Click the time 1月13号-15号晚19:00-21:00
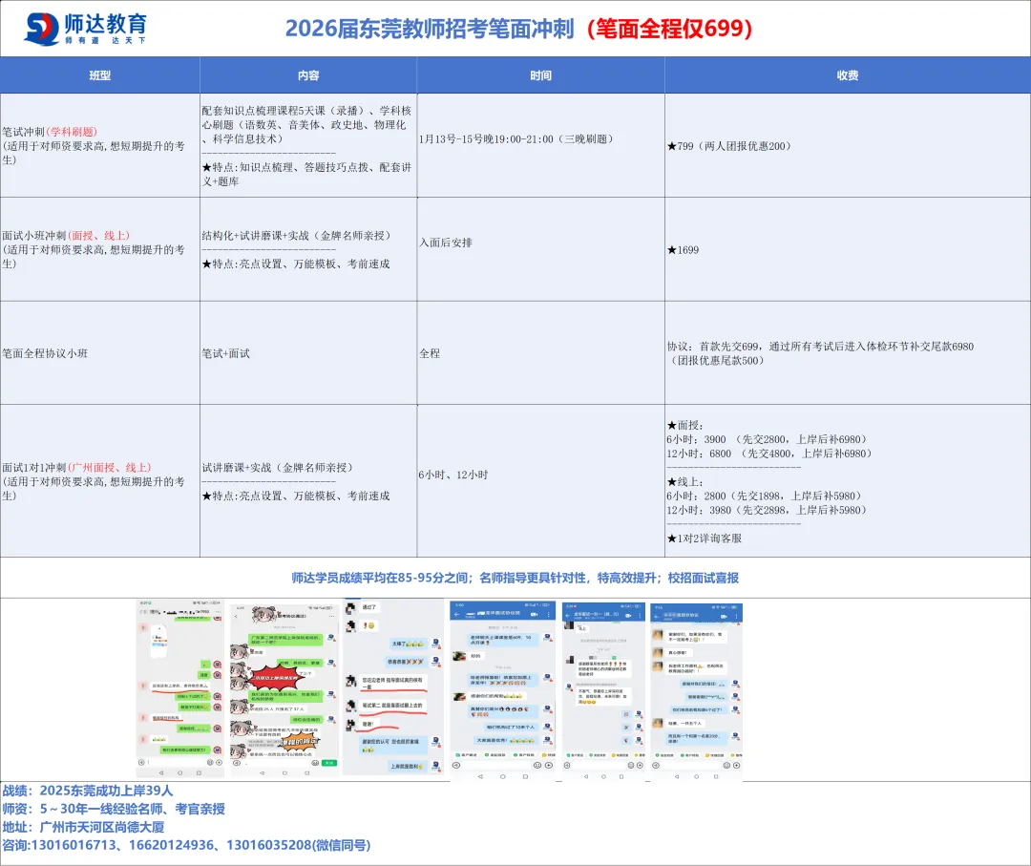This screenshot has width=1031, height=866. 516,138
